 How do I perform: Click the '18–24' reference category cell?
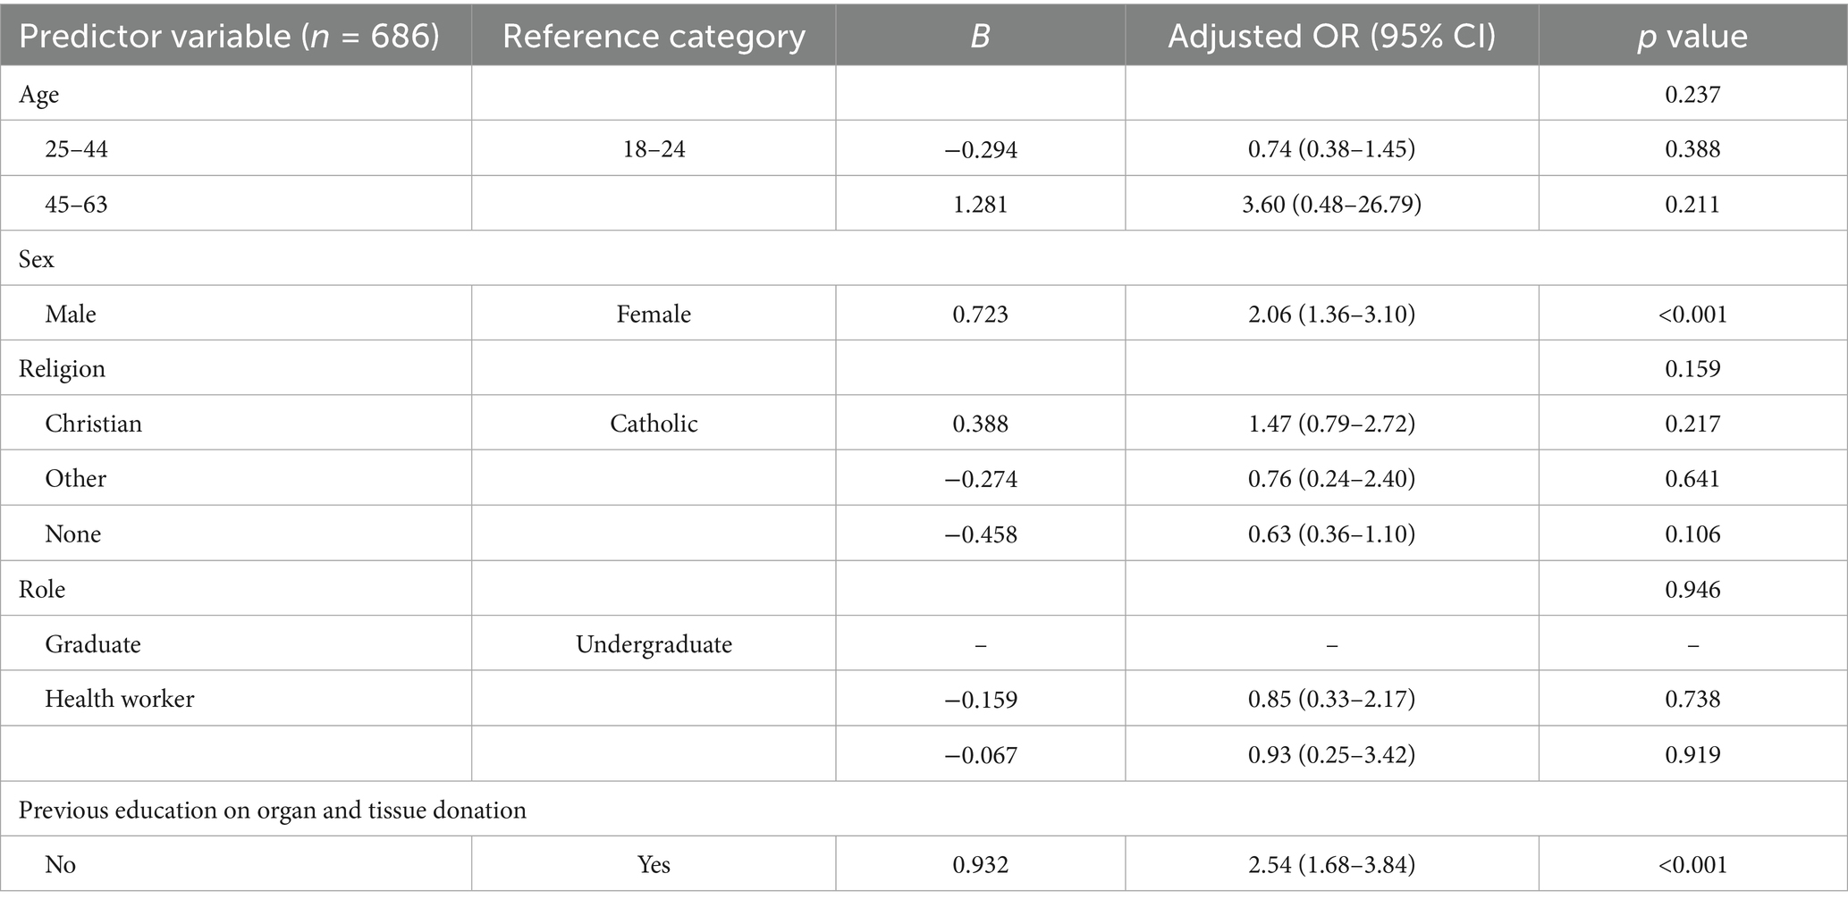(654, 149)
